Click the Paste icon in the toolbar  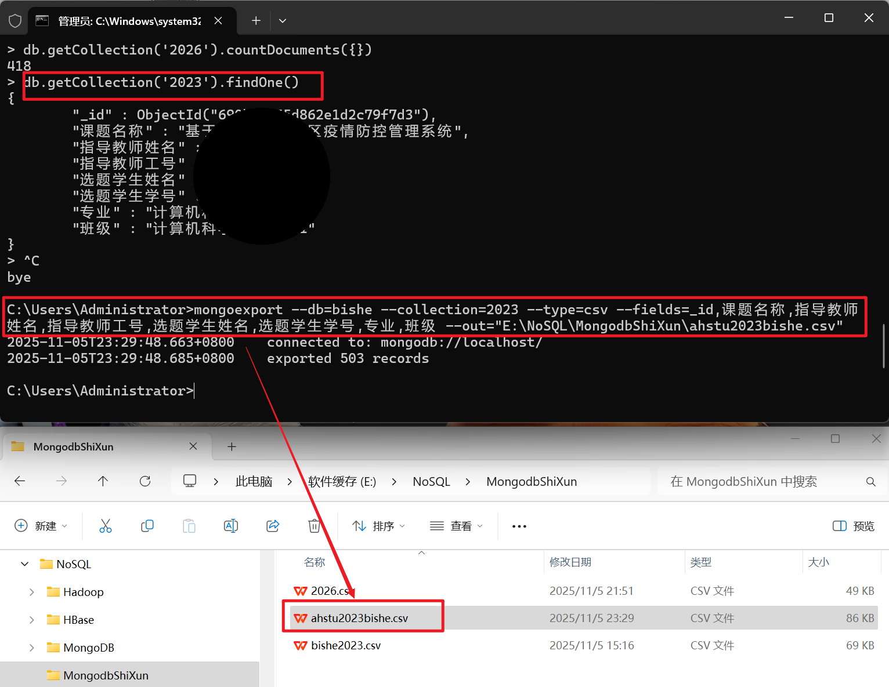(x=189, y=526)
